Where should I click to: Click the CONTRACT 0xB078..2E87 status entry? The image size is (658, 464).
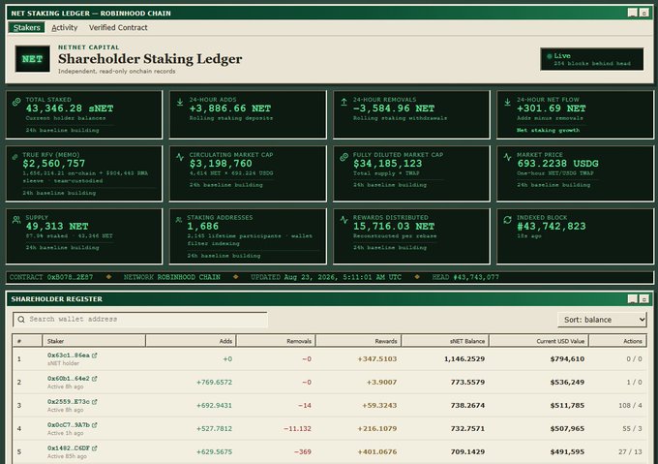51,277
